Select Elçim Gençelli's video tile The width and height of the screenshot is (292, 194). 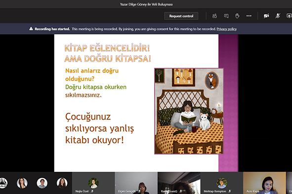click(x=136, y=183)
